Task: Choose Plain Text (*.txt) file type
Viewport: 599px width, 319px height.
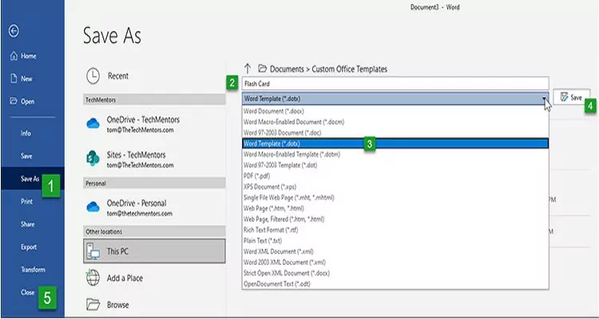Action: [x=395, y=241]
